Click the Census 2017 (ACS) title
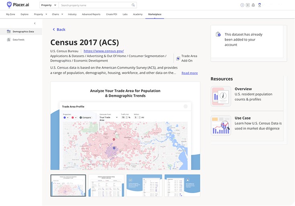The image size is (295, 206). [x=85, y=42]
